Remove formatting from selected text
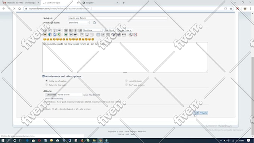254x143 pixels. click(x=131, y=35)
